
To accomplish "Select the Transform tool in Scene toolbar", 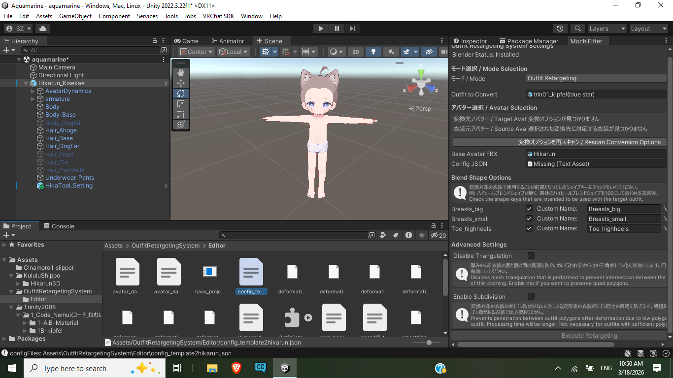I will point(181,125).
